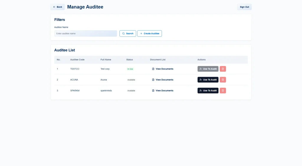Viewport: 302px width, 166px height.
Task: Click the SPARKM auditee code cell
Action: point(75,91)
